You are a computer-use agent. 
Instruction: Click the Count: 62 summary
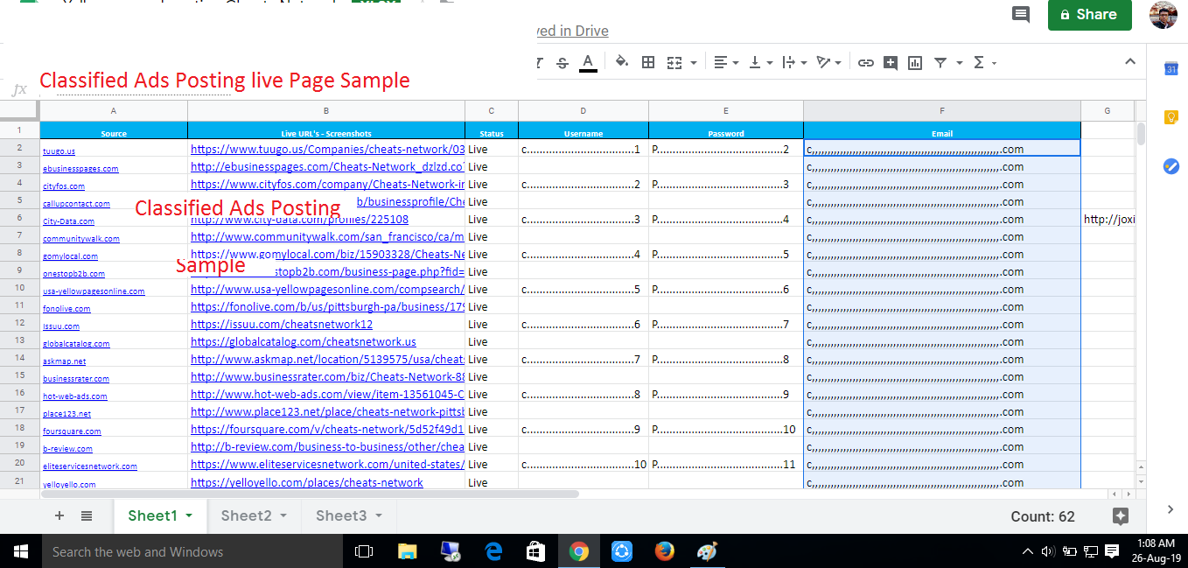[1042, 515]
